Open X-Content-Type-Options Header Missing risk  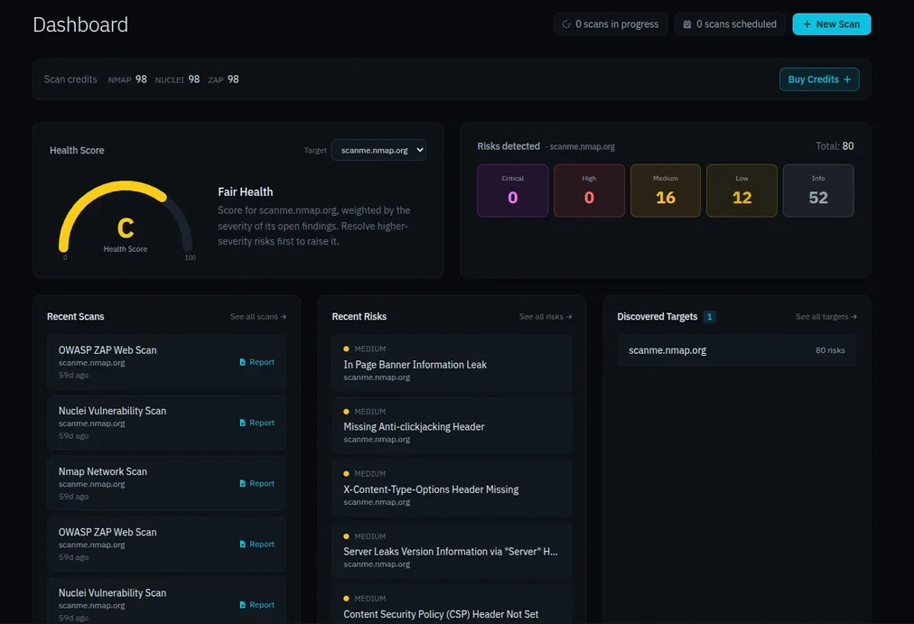(452, 487)
